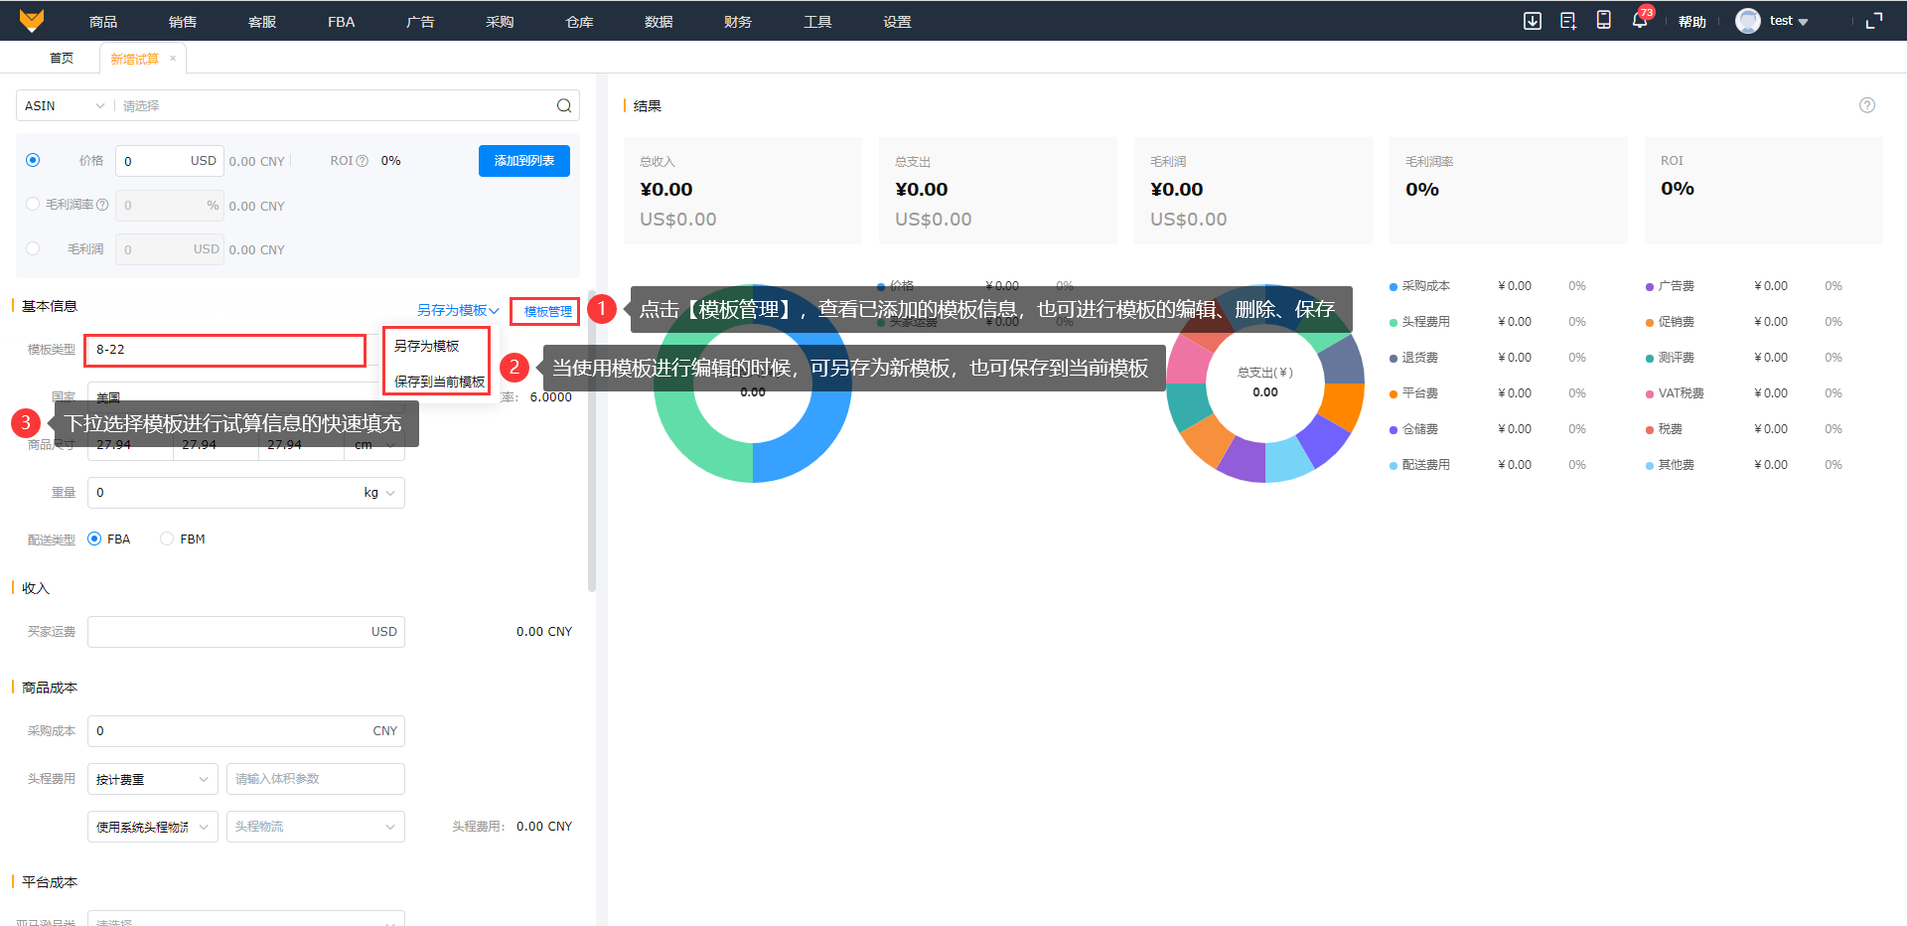The height and width of the screenshot is (926, 1907).
Task: Open the test user account dropdown
Action: [1789, 21]
